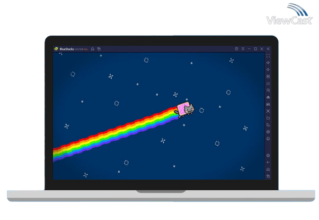The image size is (319, 220).
Task: Open the macro recorder icon in sidebar
Action: coord(268,104)
